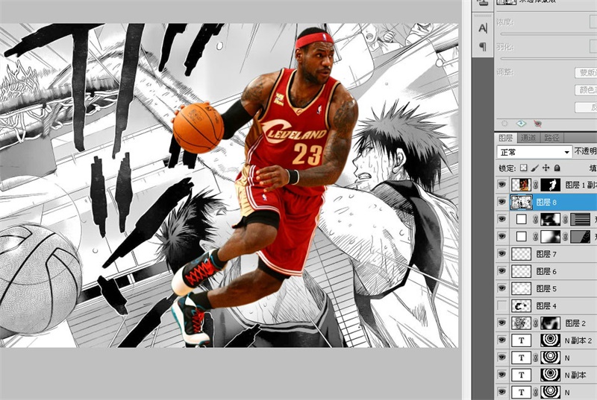597x400 pixels.
Task: Switch to the 通道 tab
Action: [x=528, y=138]
